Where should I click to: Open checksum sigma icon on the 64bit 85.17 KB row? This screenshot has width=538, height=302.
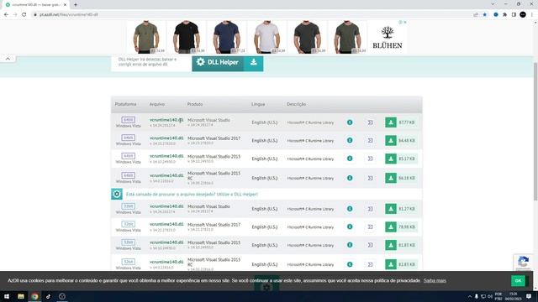point(370,159)
